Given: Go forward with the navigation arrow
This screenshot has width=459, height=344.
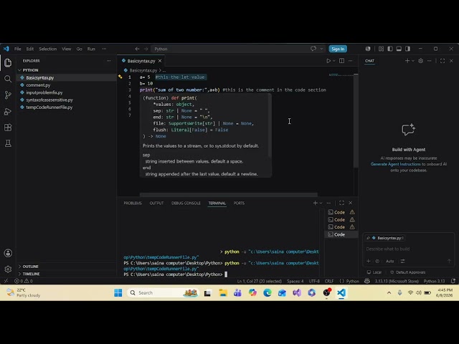Looking at the screenshot, I should pyautogui.click(x=146, y=49).
